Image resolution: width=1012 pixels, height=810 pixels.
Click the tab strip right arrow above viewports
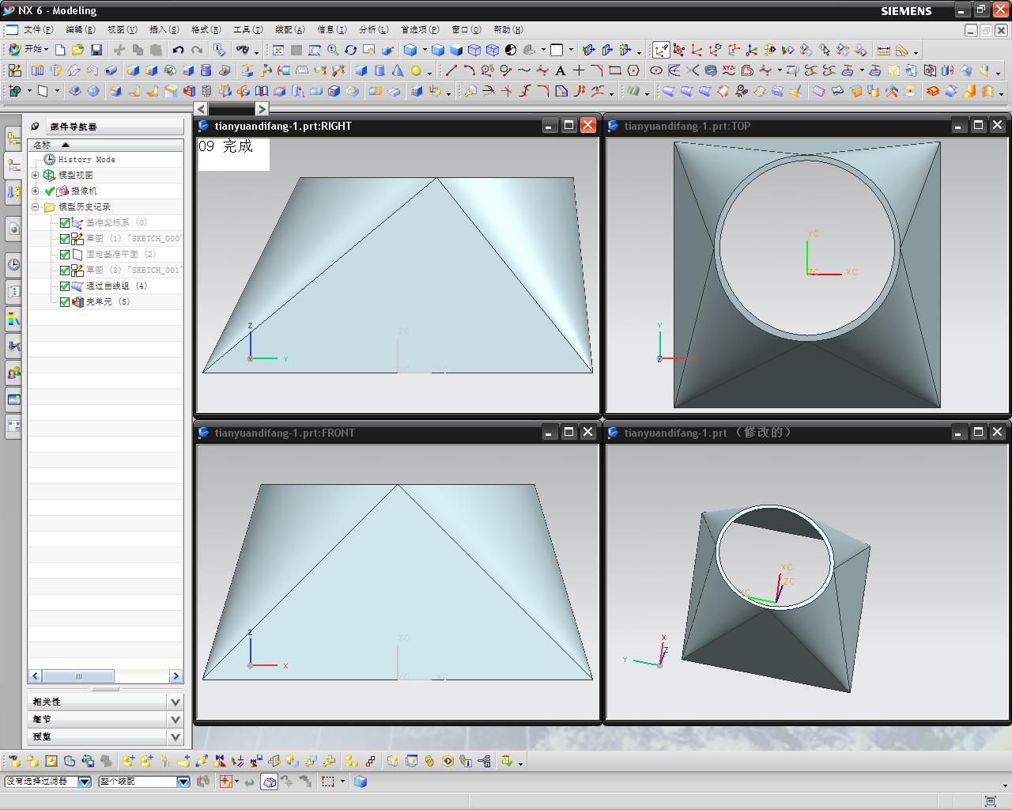262,108
